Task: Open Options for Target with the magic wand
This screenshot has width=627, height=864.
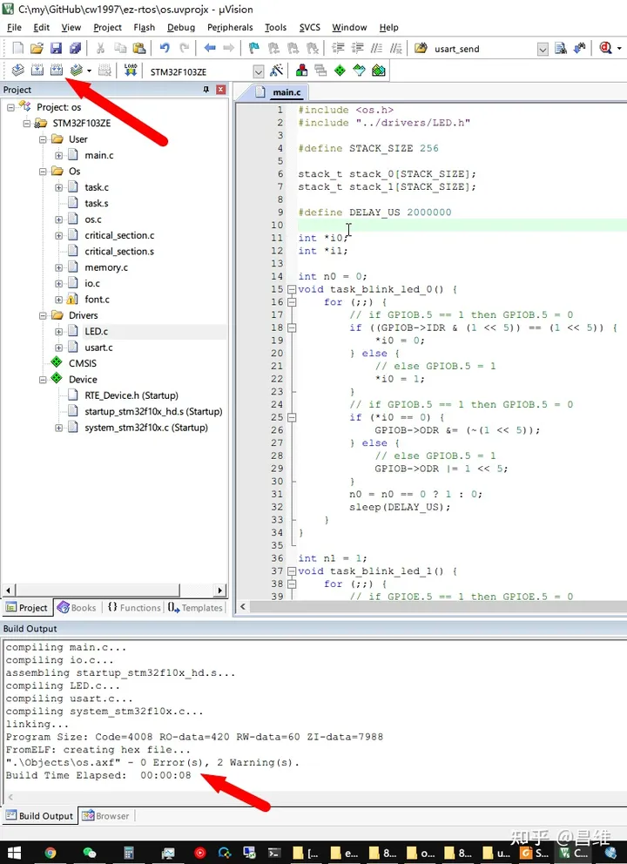Action: (x=277, y=71)
